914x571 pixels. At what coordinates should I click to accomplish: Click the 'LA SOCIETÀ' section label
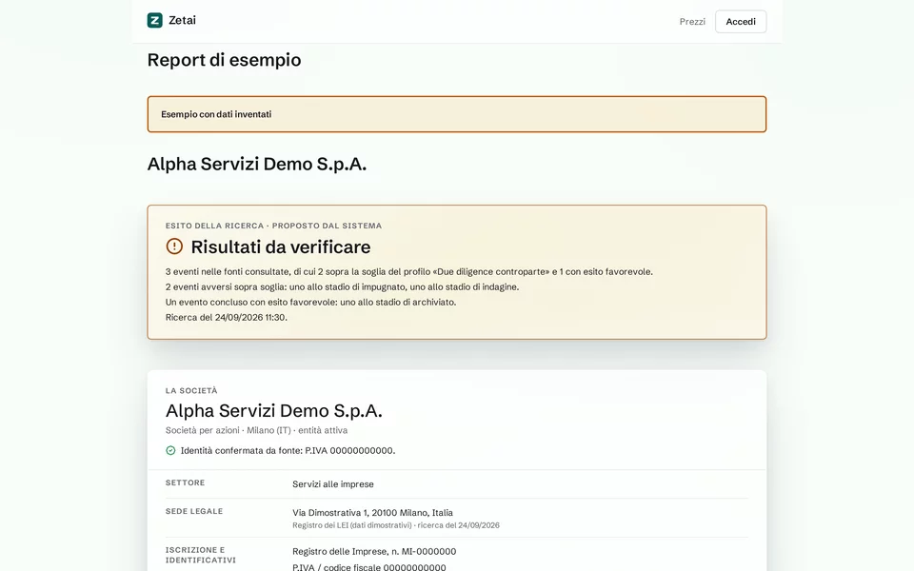coord(191,390)
